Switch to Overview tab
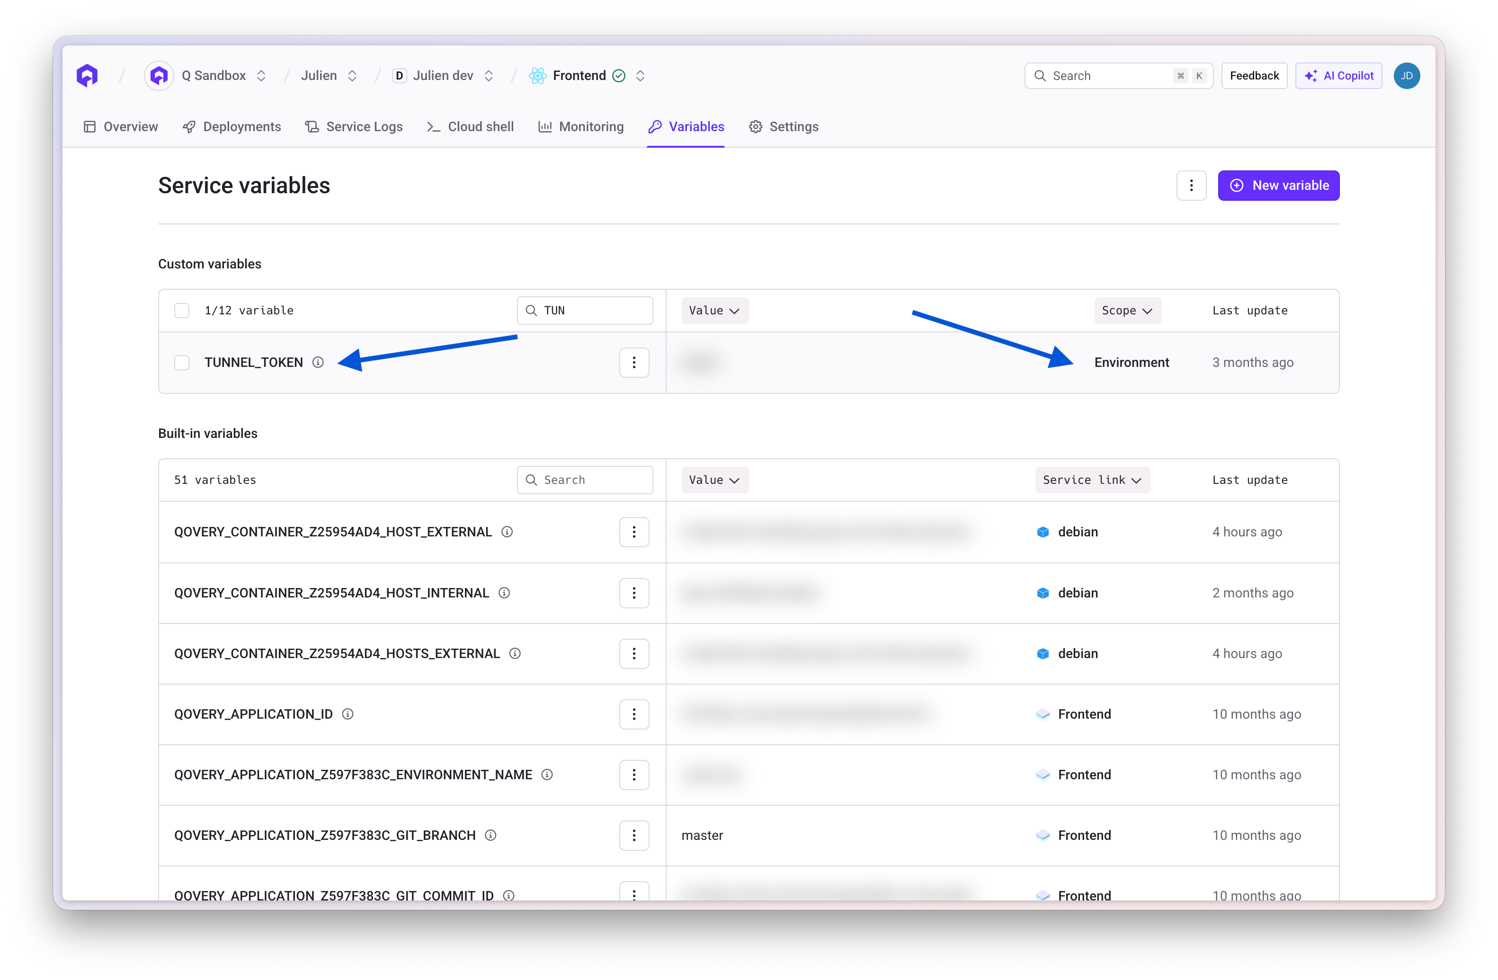The height and width of the screenshot is (980, 1498). click(x=120, y=126)
